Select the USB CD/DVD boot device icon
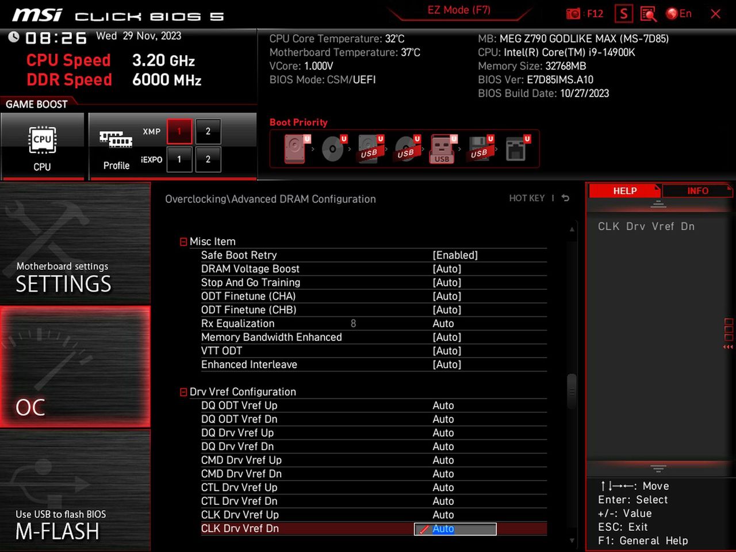736x552 pixels. tap(407, 149)
